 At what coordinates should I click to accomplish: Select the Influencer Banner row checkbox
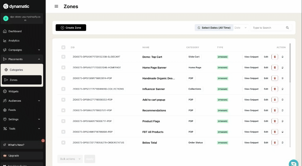[x=63, y=89]
